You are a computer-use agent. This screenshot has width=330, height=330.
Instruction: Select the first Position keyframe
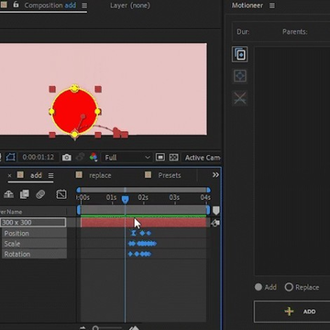pos(133,233)
